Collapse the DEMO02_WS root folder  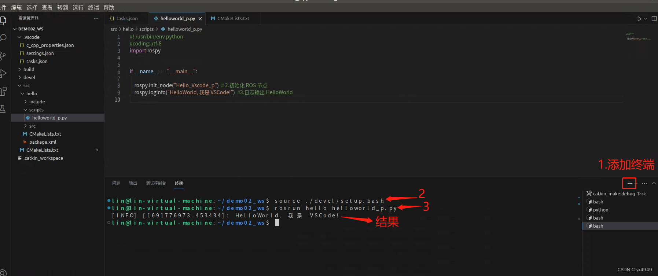[58, 29]
